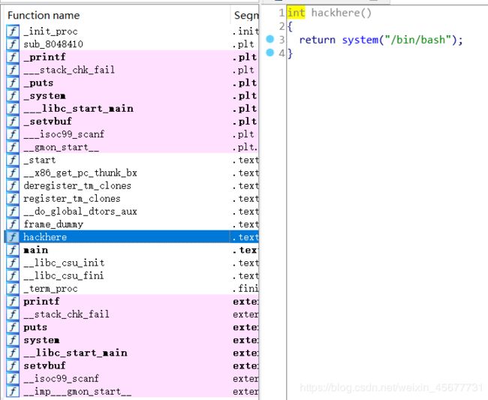Image resolution: width=488 pixels, height=400 pixels.
Task: Select main function row
Action: click(x=132, y=250)
